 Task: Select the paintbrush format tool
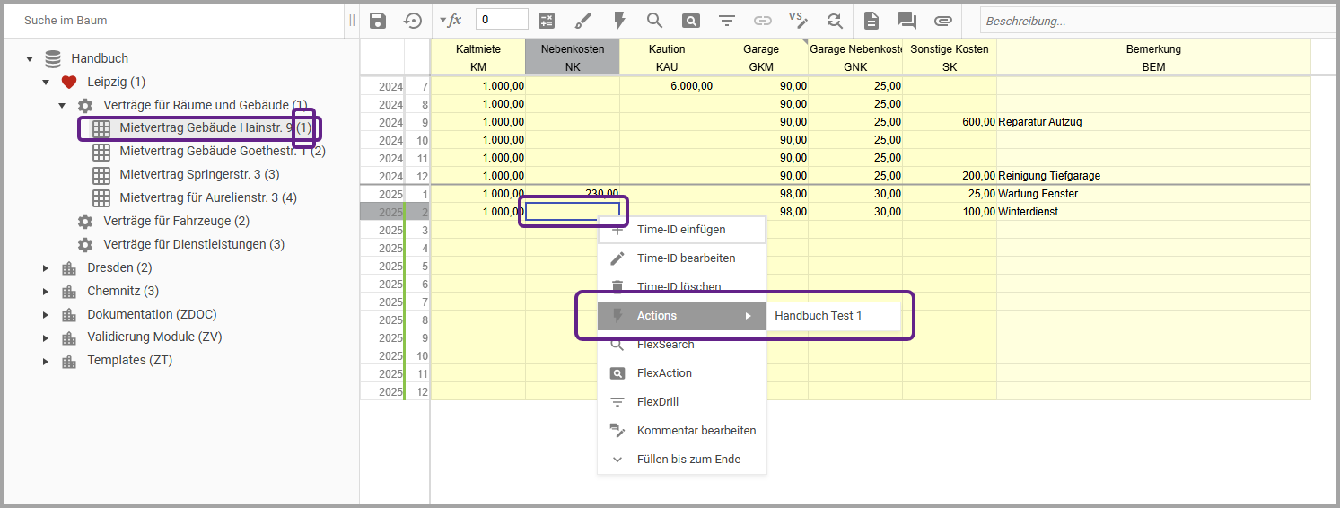pyautogui.click(x=583, y=21)
